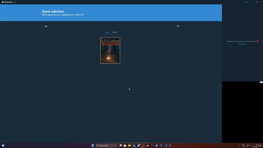Switch to the Server tab
Image resolution: width=263 pixels, height=148 pixels.
click(115, 32)
